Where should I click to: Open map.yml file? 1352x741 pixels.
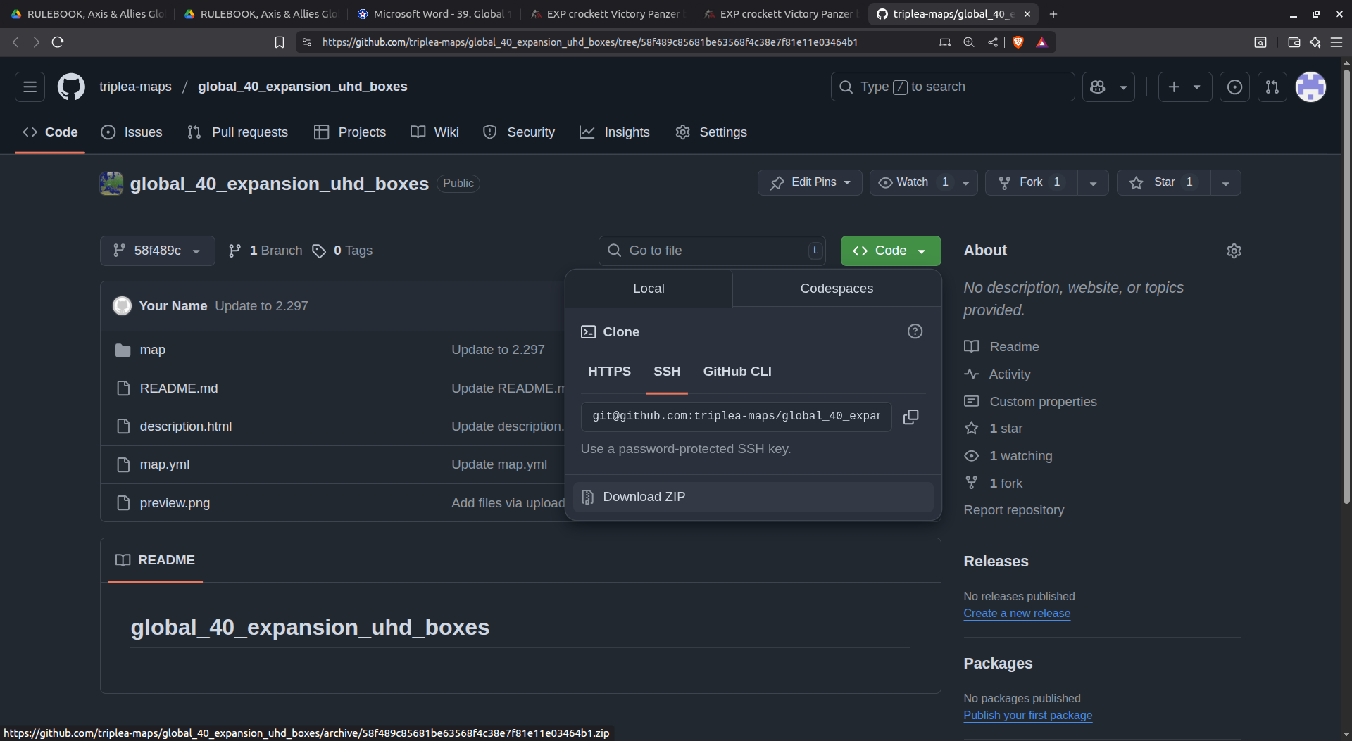pos(165,464)
